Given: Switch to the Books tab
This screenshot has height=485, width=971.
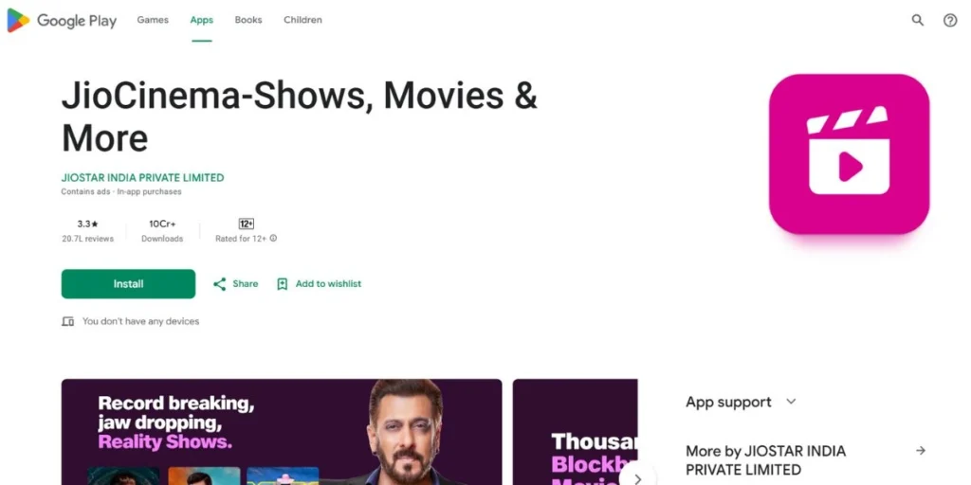Looking at the screenshot, I should pos(248,20).
